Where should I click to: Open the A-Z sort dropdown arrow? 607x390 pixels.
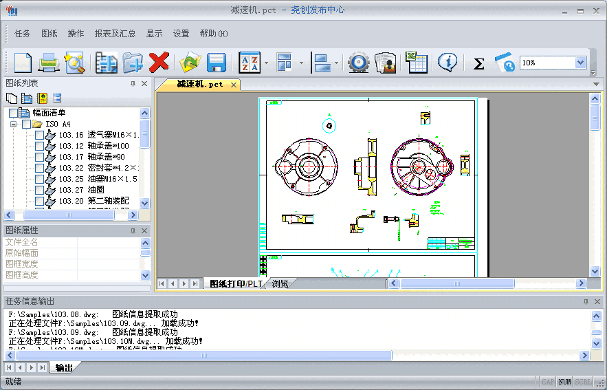[266, 63]
